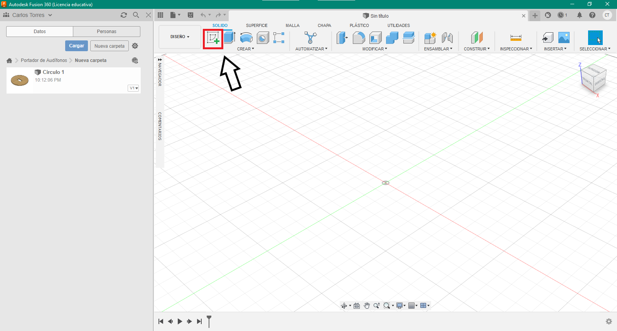Screen dimensions: 617x331
Task: Click the Cargar upload button
Action: [77, 46]
